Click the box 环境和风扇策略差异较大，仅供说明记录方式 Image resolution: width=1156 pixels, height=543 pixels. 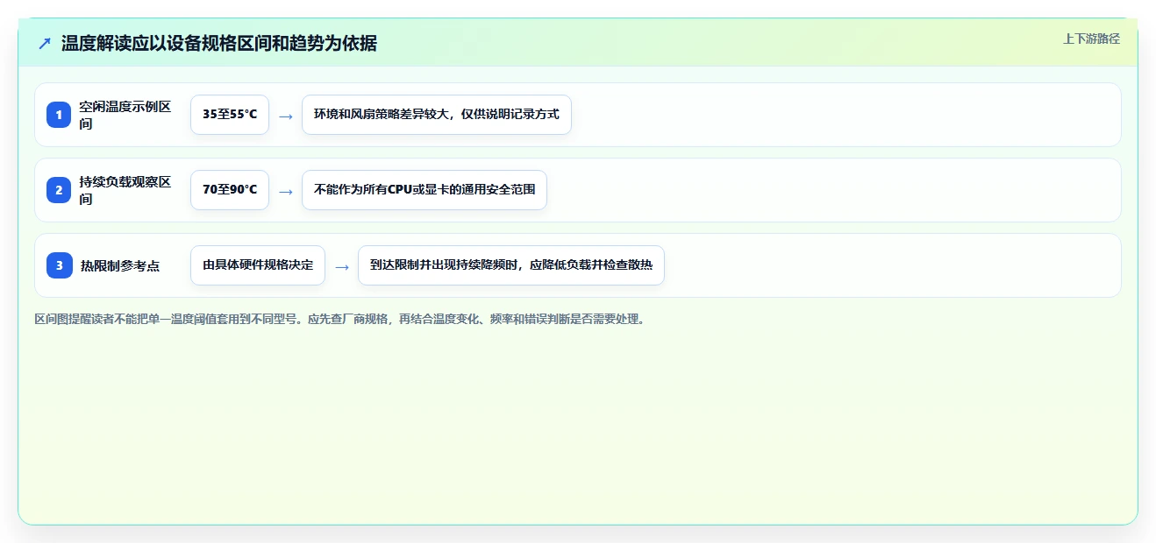pyautogui.click(x=437, y=115)
